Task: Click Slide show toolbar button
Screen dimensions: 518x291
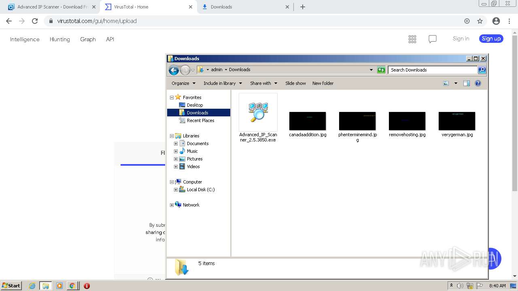Action: click(x=295, y=83)
